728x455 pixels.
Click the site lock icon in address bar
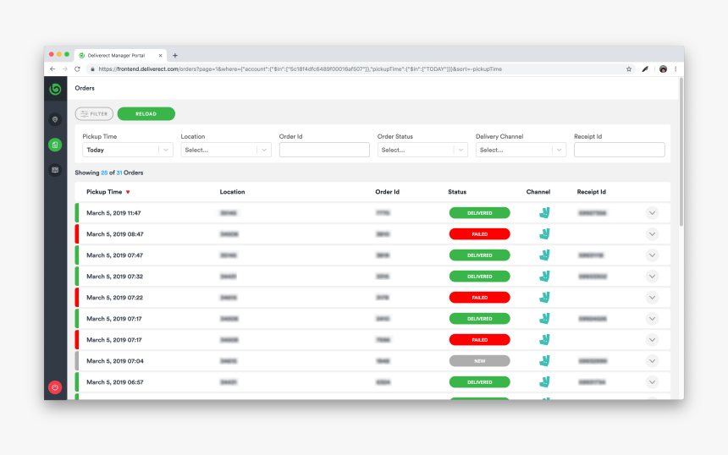(92, 69)
